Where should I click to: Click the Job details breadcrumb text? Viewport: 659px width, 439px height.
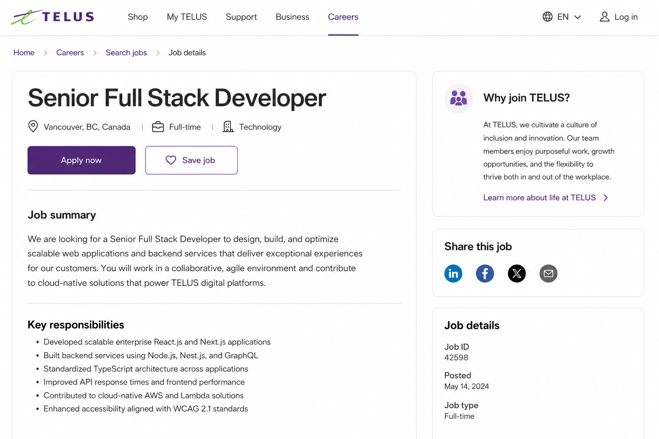click(187, 53)
